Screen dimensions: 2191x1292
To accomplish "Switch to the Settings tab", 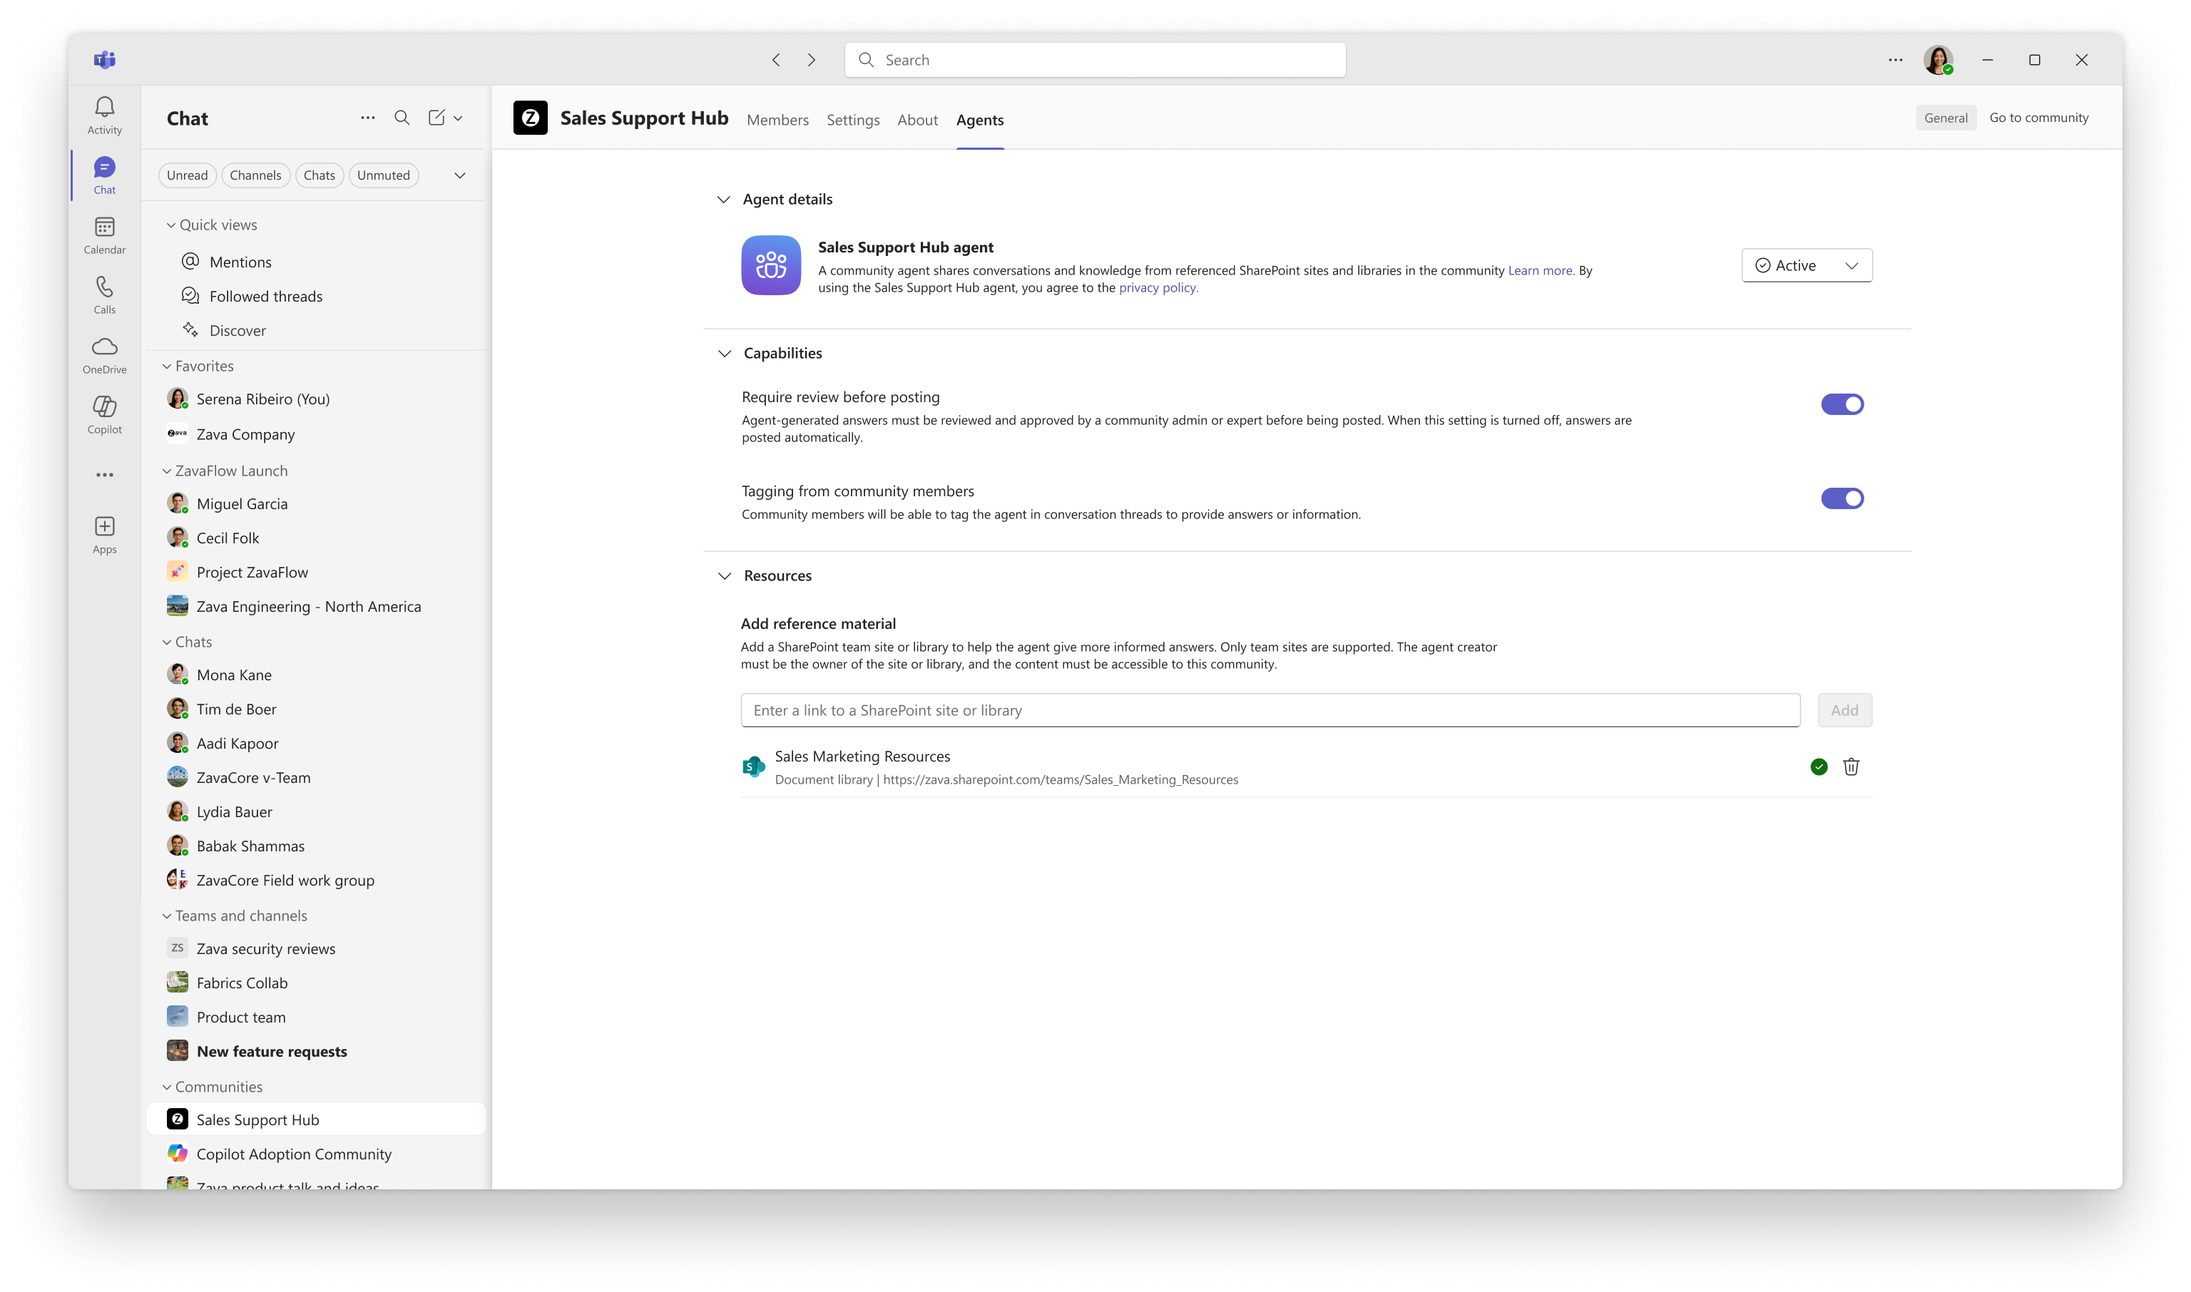I will (852, 121).
